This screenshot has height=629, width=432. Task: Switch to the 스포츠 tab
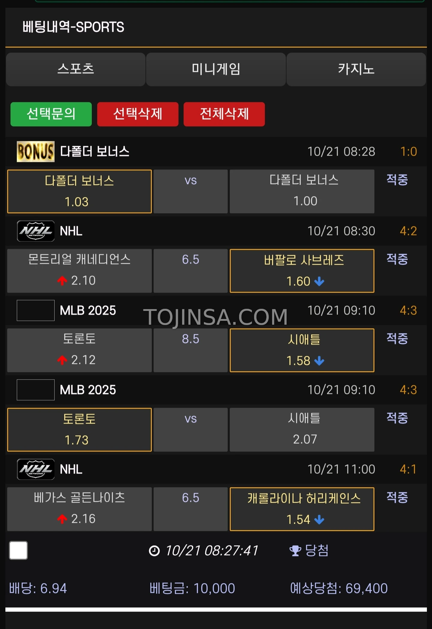[x=76, y=69]
